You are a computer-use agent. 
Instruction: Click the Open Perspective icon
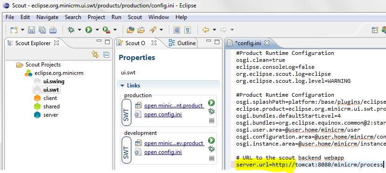[x=375, y=30]
